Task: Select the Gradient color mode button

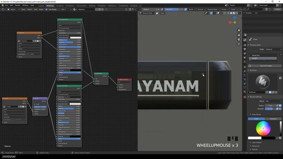Action: (273, 119)
